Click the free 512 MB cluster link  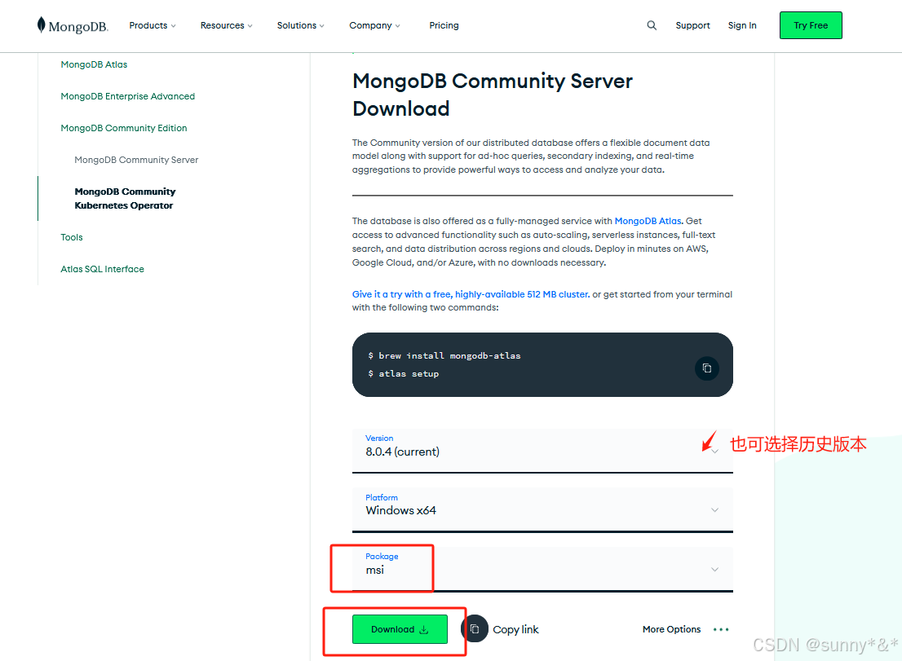coord(470,294)
